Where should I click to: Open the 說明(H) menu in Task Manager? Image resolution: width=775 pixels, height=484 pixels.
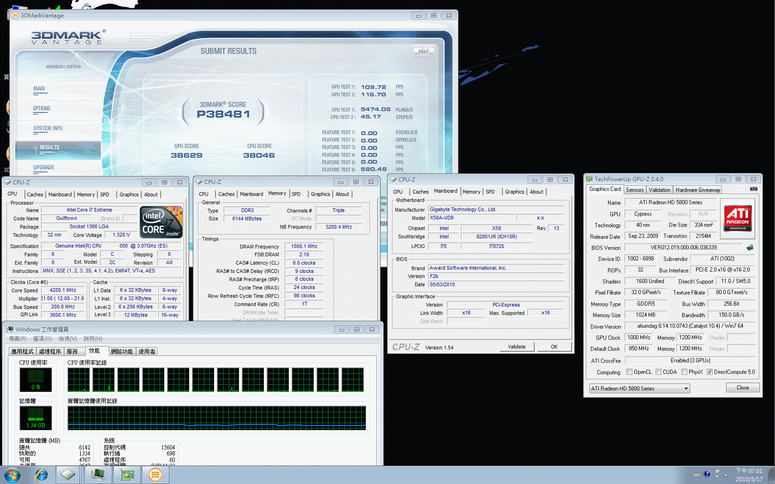point(93,339)
